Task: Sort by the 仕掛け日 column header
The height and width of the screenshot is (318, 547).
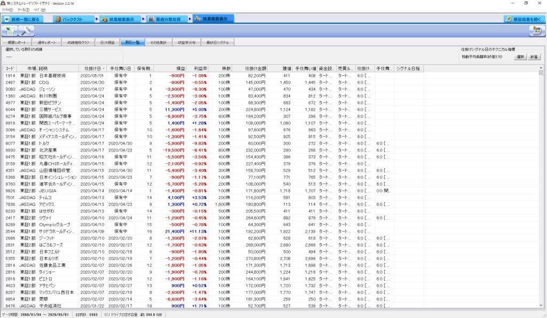Action: (92, 69)
